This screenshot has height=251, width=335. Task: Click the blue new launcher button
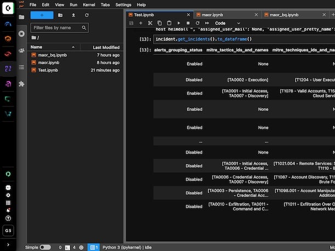point(42,15)
